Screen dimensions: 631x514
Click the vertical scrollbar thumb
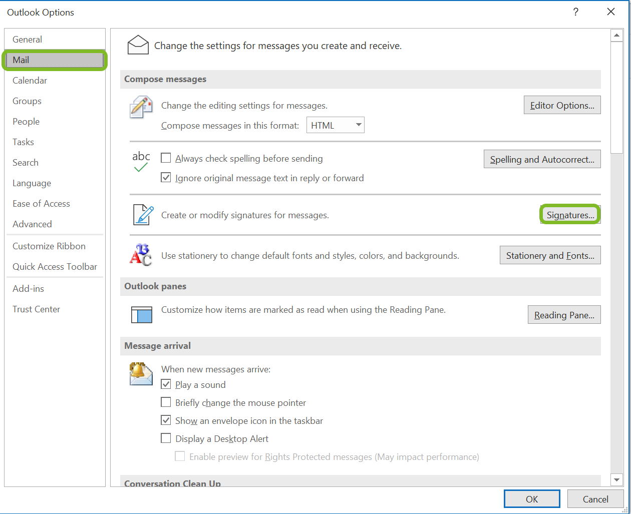[x=616, y=98]
